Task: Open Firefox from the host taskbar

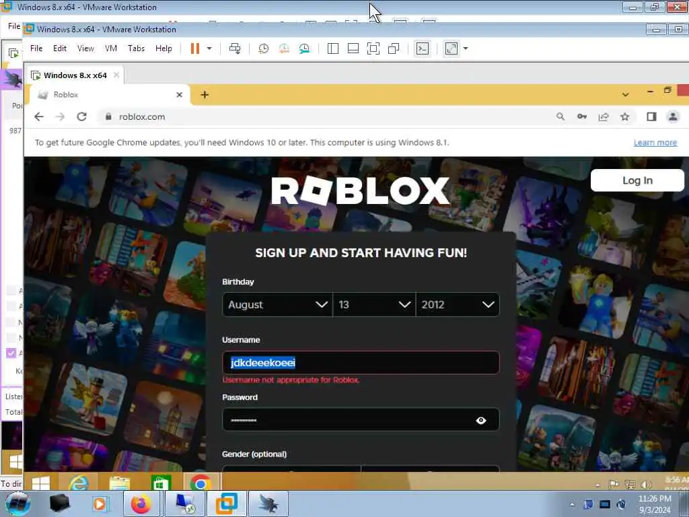Action: tap(141, 504)
